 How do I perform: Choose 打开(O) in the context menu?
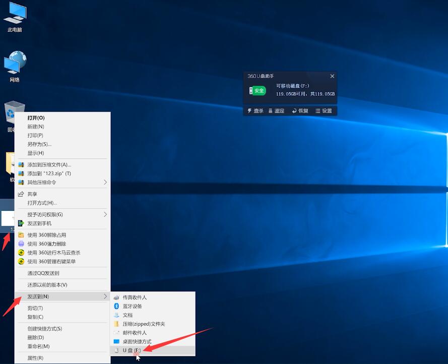(x=62, y=118)
